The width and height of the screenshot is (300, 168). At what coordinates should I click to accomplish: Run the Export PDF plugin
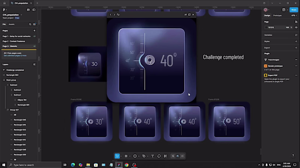[273, 75]
